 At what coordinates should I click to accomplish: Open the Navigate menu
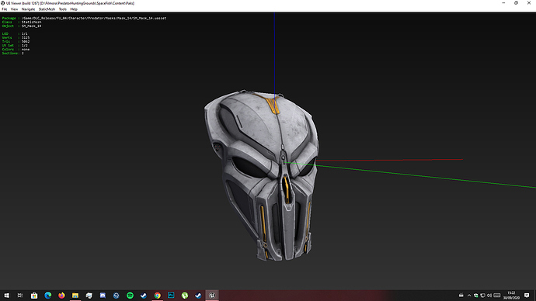tap(29, 9)
